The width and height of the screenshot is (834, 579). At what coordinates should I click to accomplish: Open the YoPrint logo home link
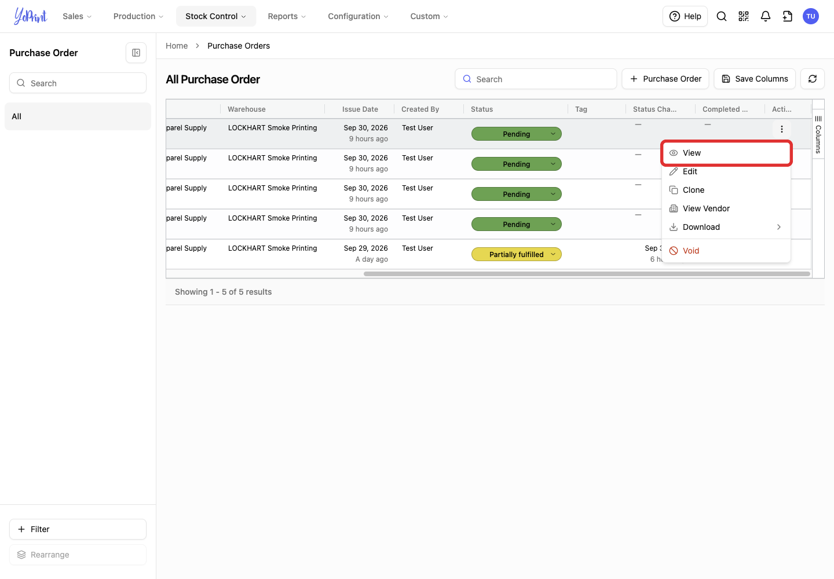31,16
